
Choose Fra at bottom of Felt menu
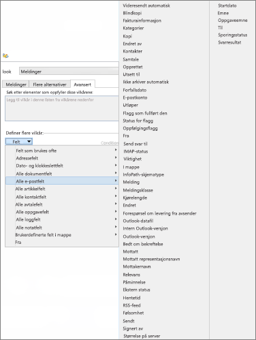(18, 242)
